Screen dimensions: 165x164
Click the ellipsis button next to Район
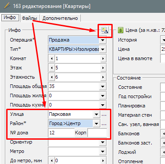pos(104,124)
